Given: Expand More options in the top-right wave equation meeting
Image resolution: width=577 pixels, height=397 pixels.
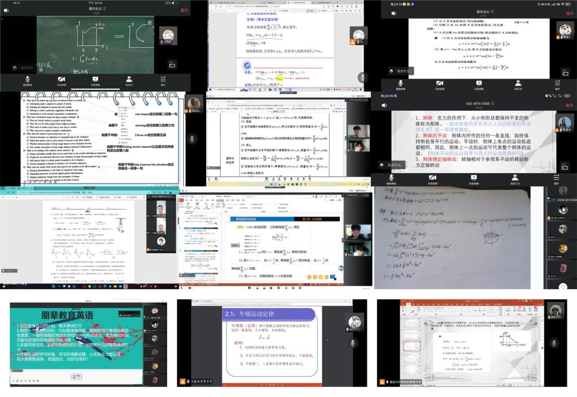Looking at the screenshot, I should coord(557,84).
